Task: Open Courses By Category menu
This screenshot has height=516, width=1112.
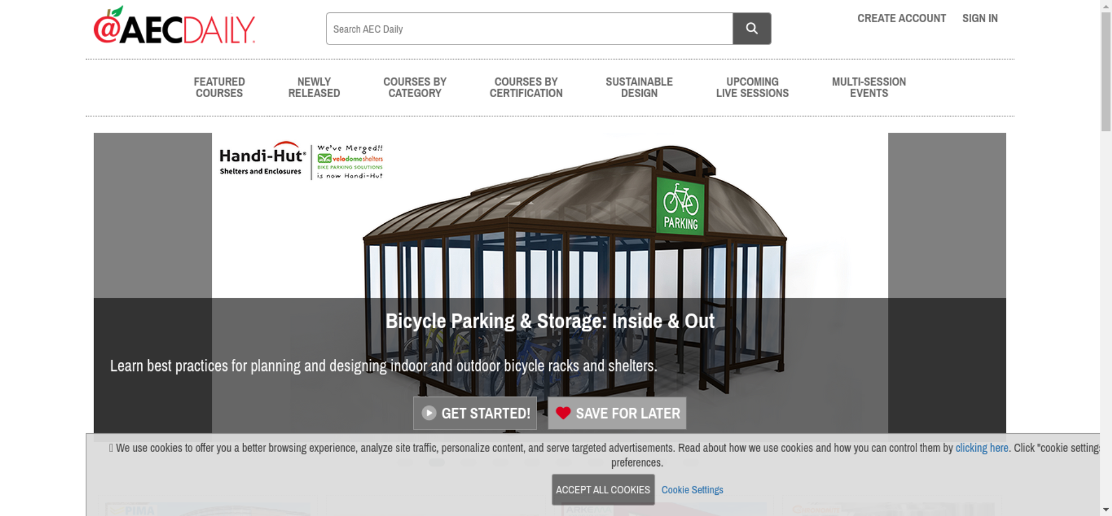Action: [x=415, y=87]
